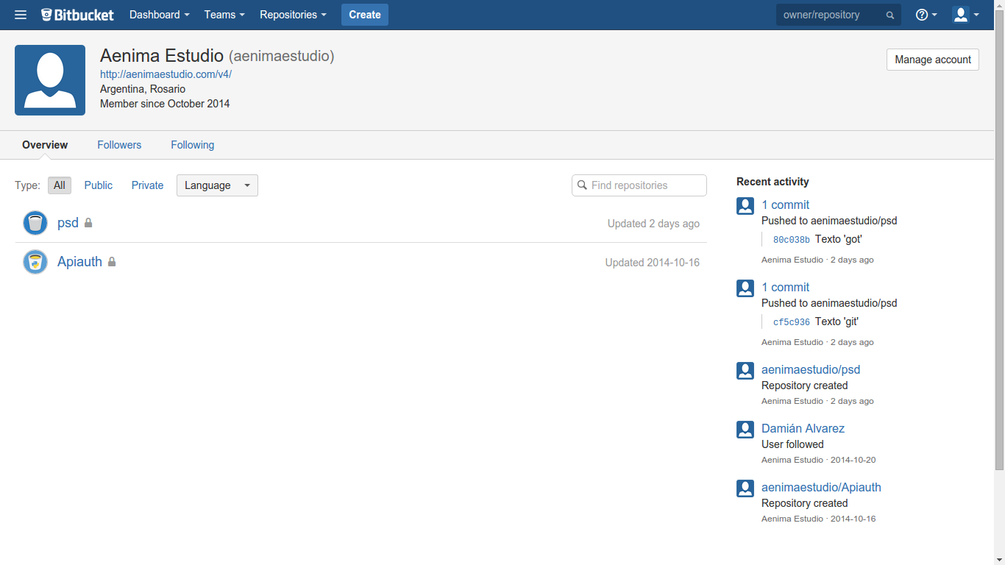Click avatar beside 'Texto git' commit activity
The height and width of the screenshot is (565, 1005).
click(x=745, y=288)
